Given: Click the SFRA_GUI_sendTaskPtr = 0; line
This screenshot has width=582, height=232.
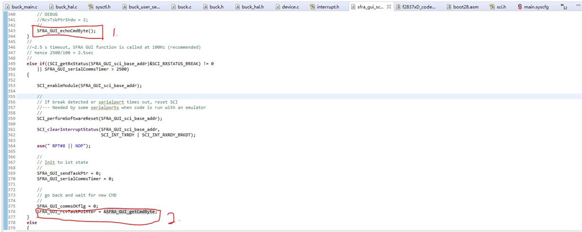Looking at the screenshot, I should click(69, 173).
